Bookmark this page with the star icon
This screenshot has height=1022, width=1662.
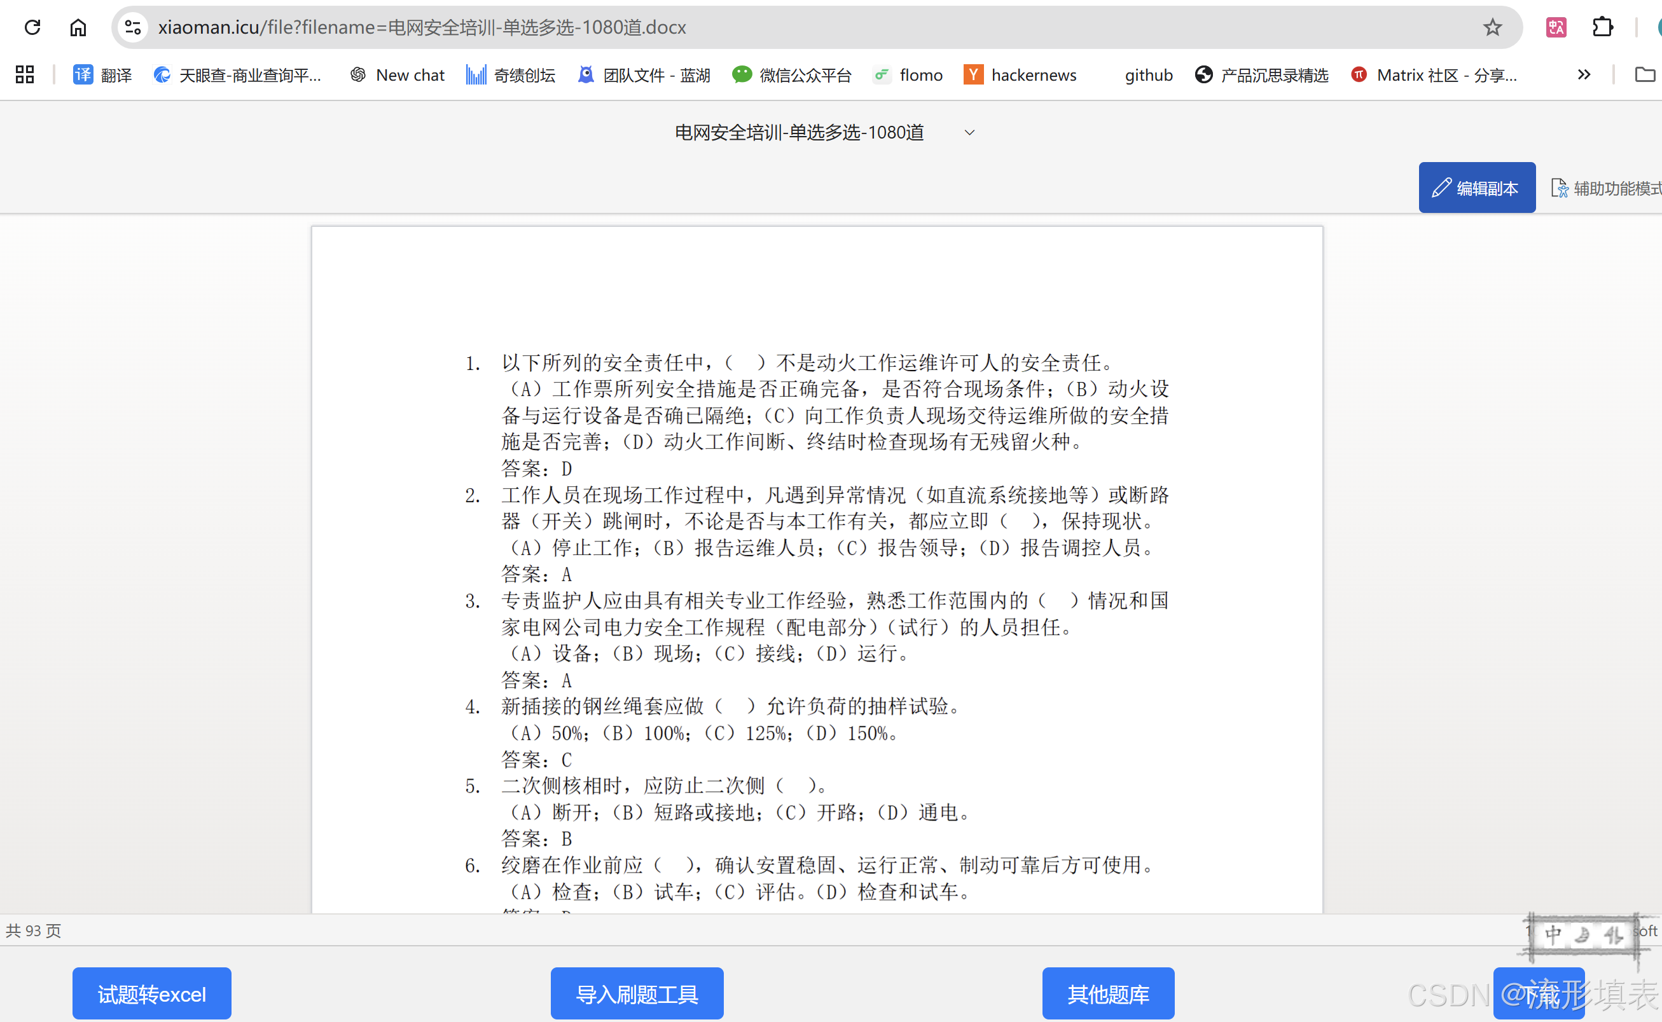(x=1492, y=27)
